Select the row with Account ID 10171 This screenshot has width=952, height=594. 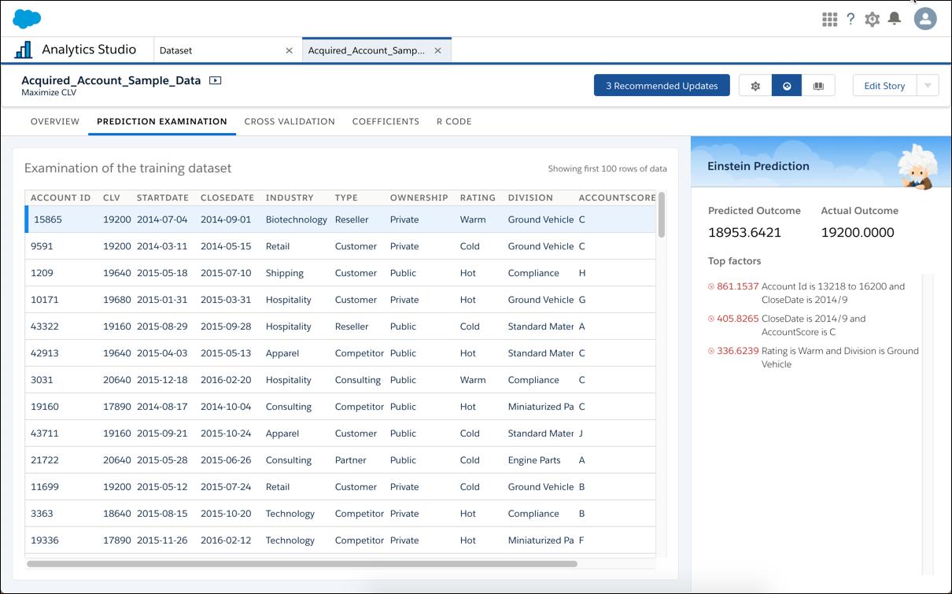pos(341,300)
